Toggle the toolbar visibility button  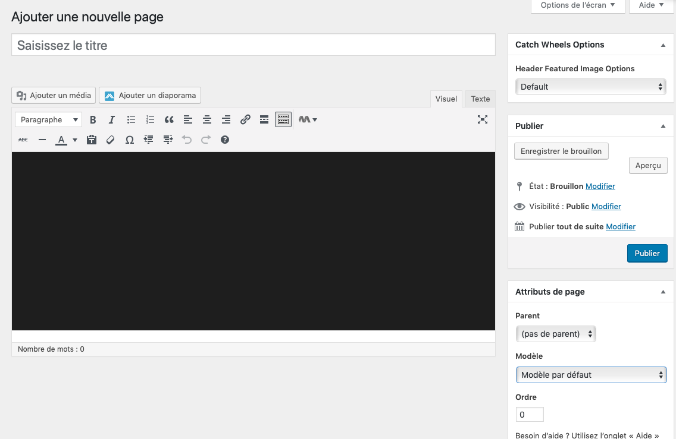pyautogui.click(x=283, y=120)
